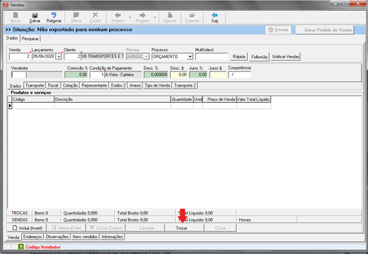Click Gerar Pedido de Venda button
The height and width of the screenshot is (254, 368).
[x=325, y=30]
